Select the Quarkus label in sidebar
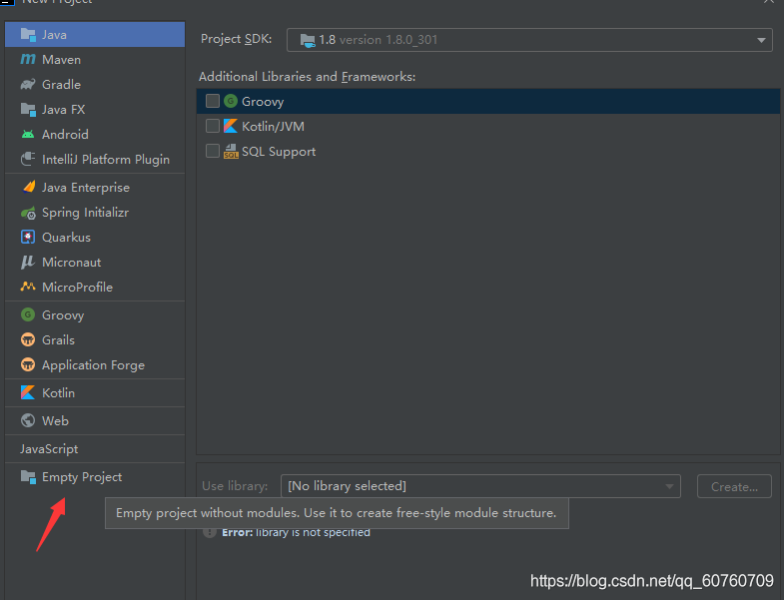 coord(66,238)
